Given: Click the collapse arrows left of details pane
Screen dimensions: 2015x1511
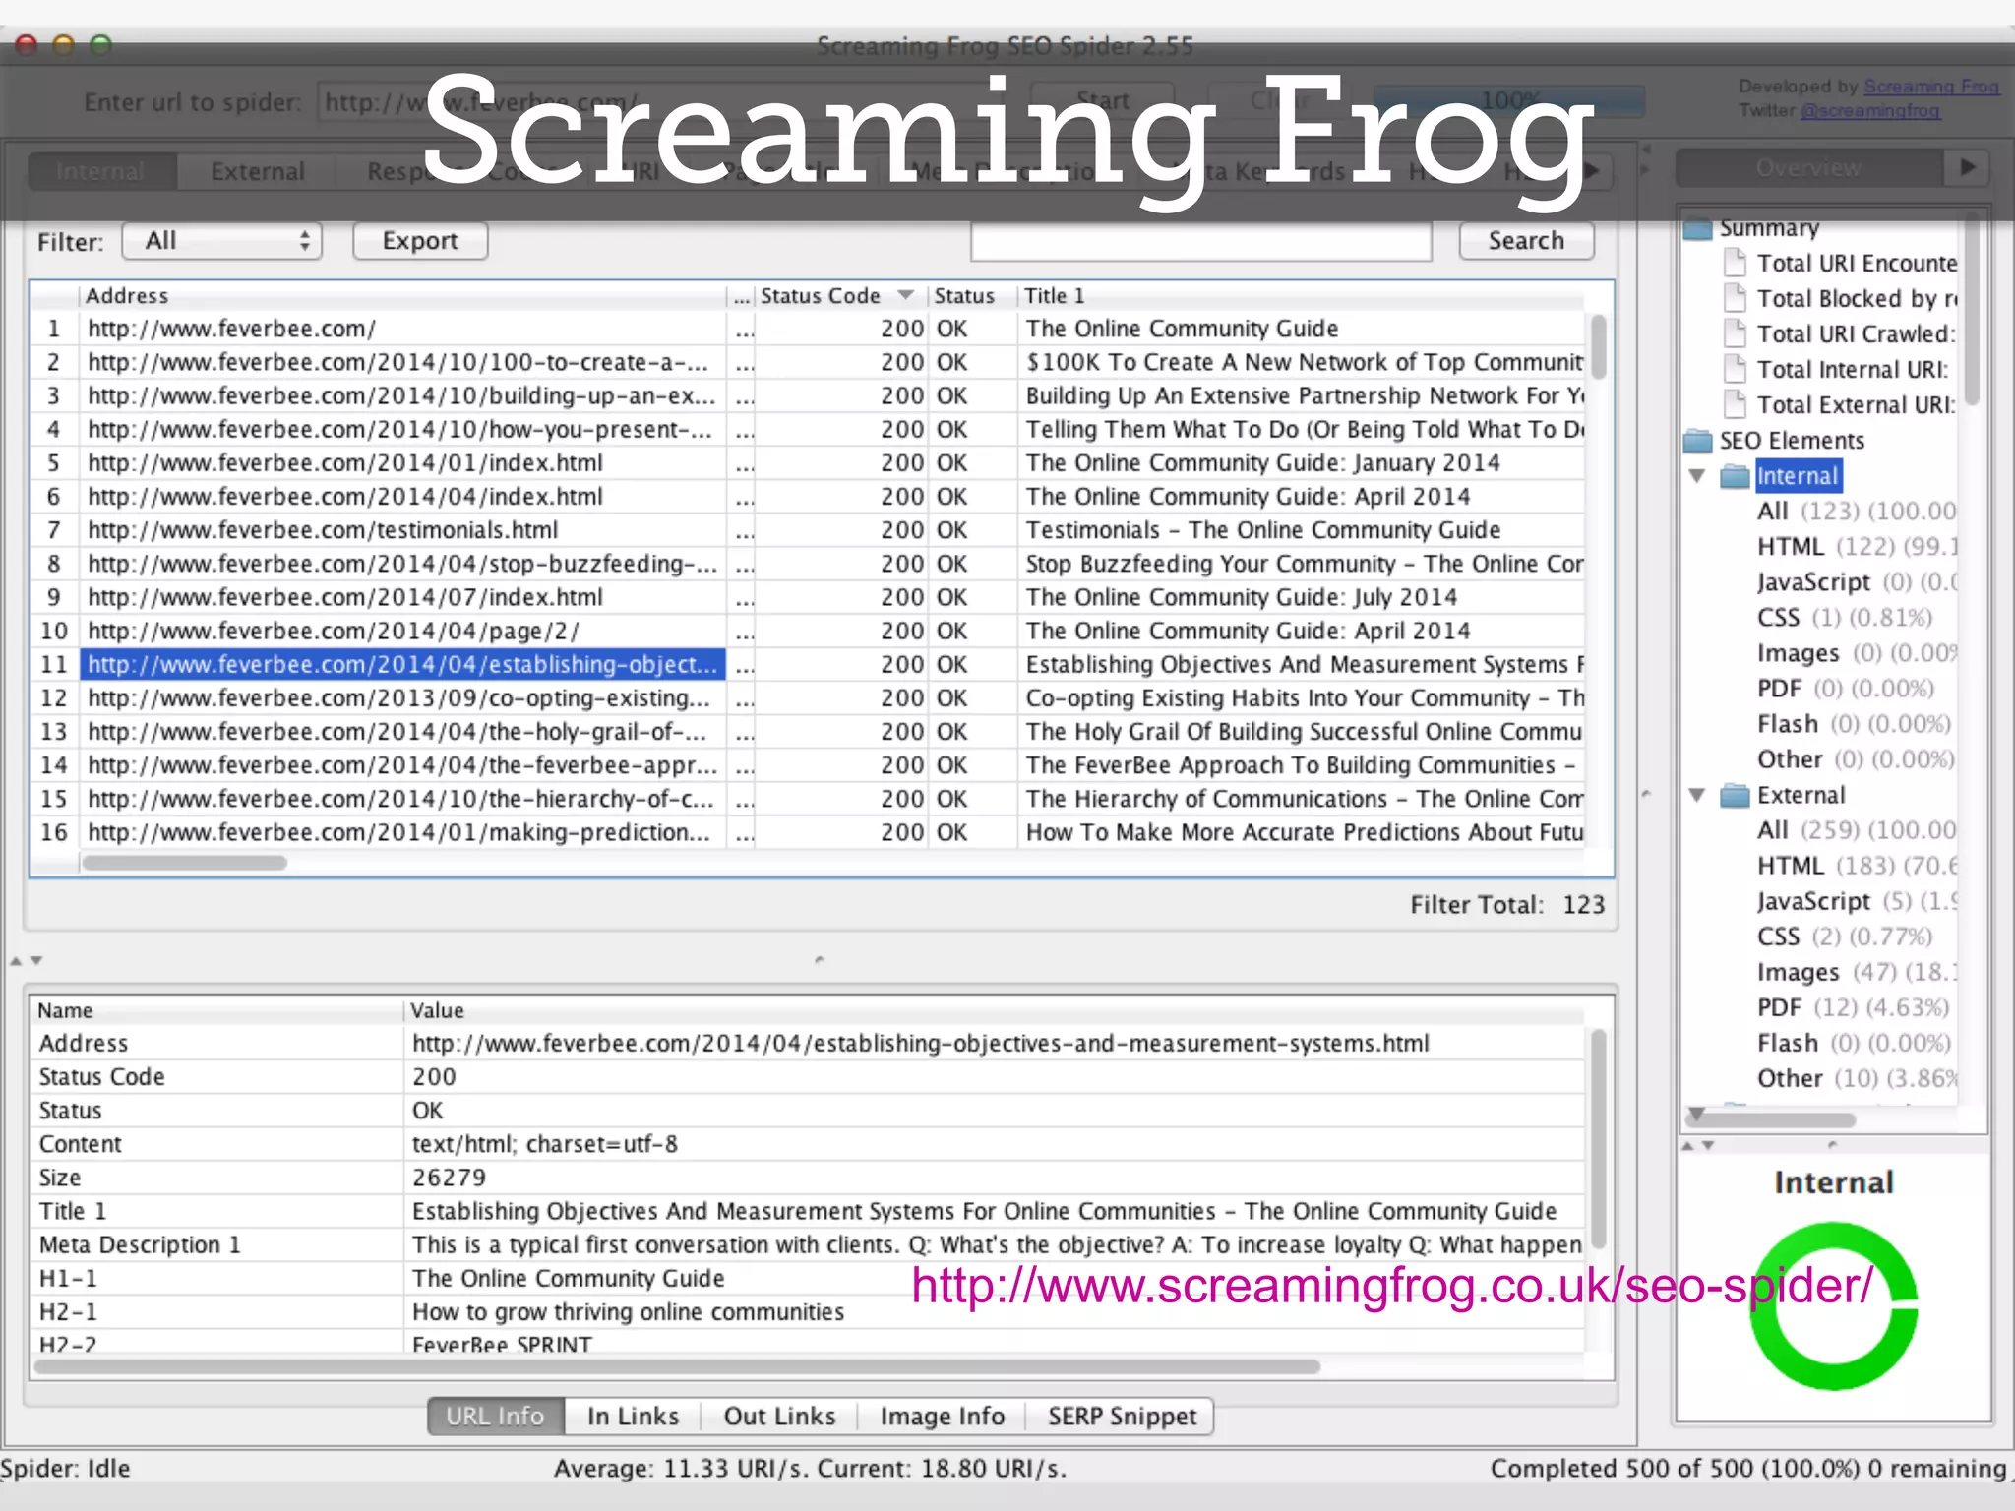Looking at the screenshot, I should tap(26, 960).
